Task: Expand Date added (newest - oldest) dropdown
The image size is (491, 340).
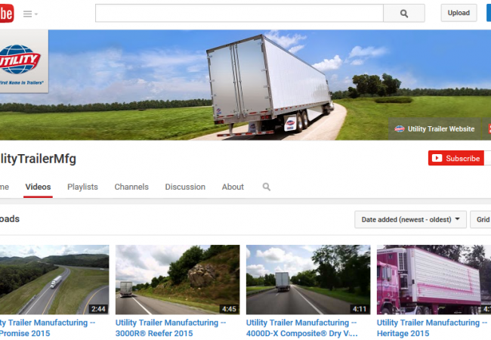Action: (x=410, y=219)
